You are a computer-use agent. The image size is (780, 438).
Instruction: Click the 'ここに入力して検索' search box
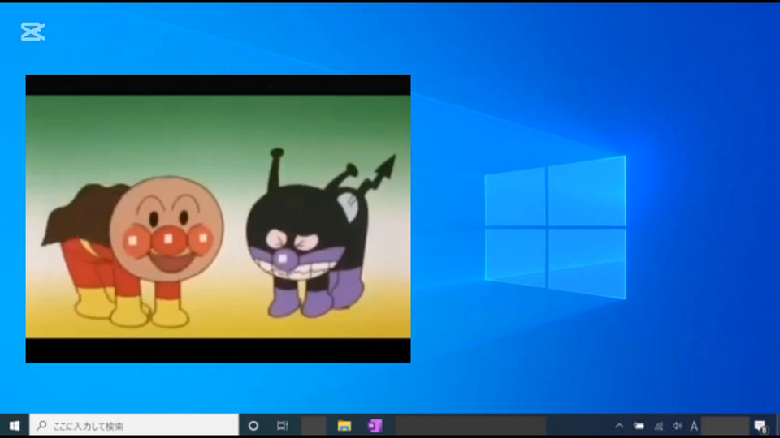click(134, 426)
